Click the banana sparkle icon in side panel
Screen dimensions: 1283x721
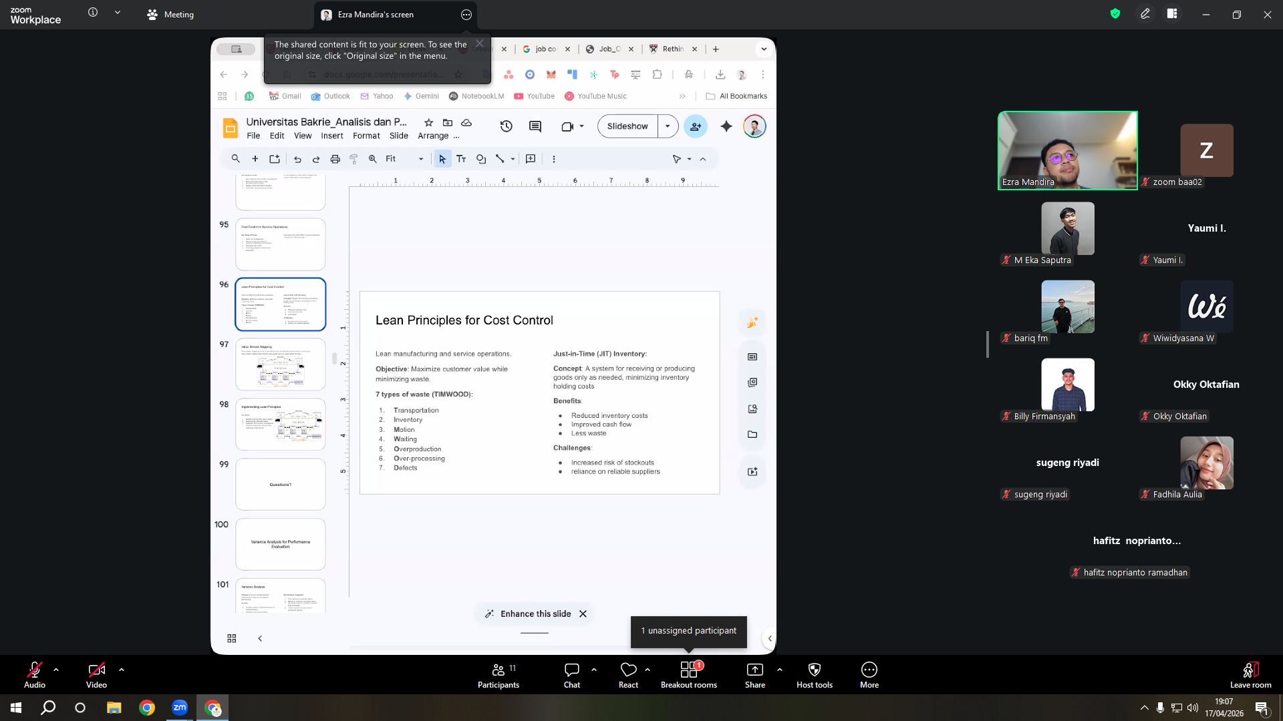(x=752, y=322)
